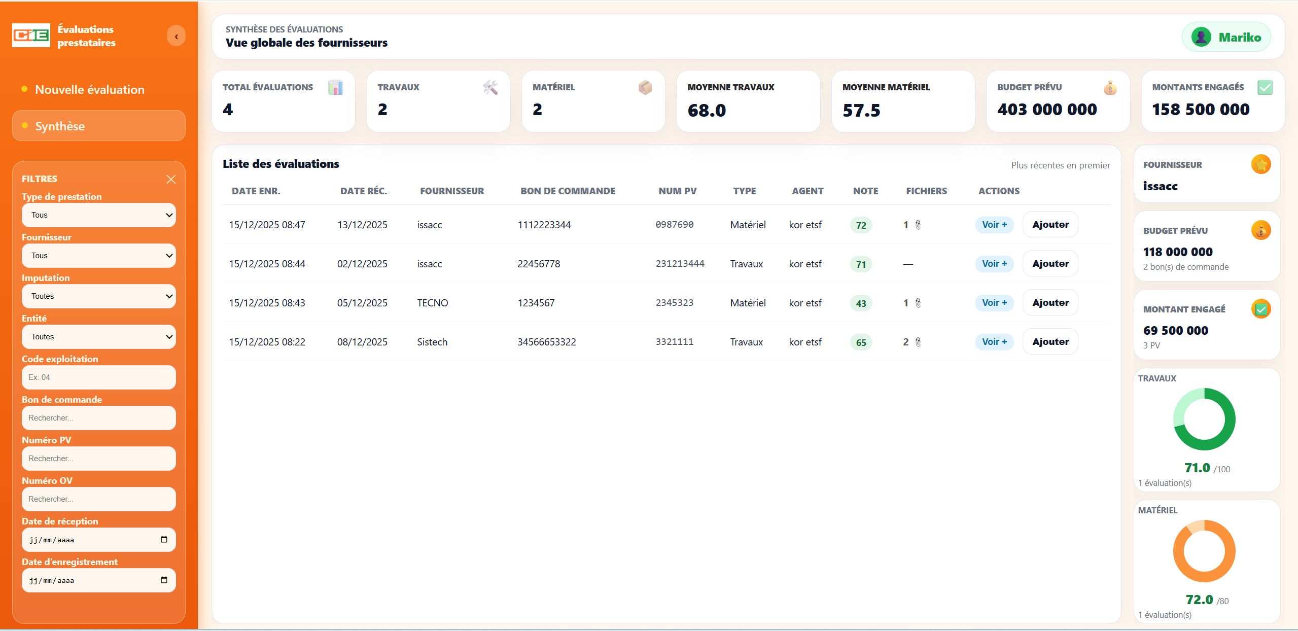1298x631 pixels.
Task: Click Ajouter in the first issacc row
Action: pos(1050,225)
